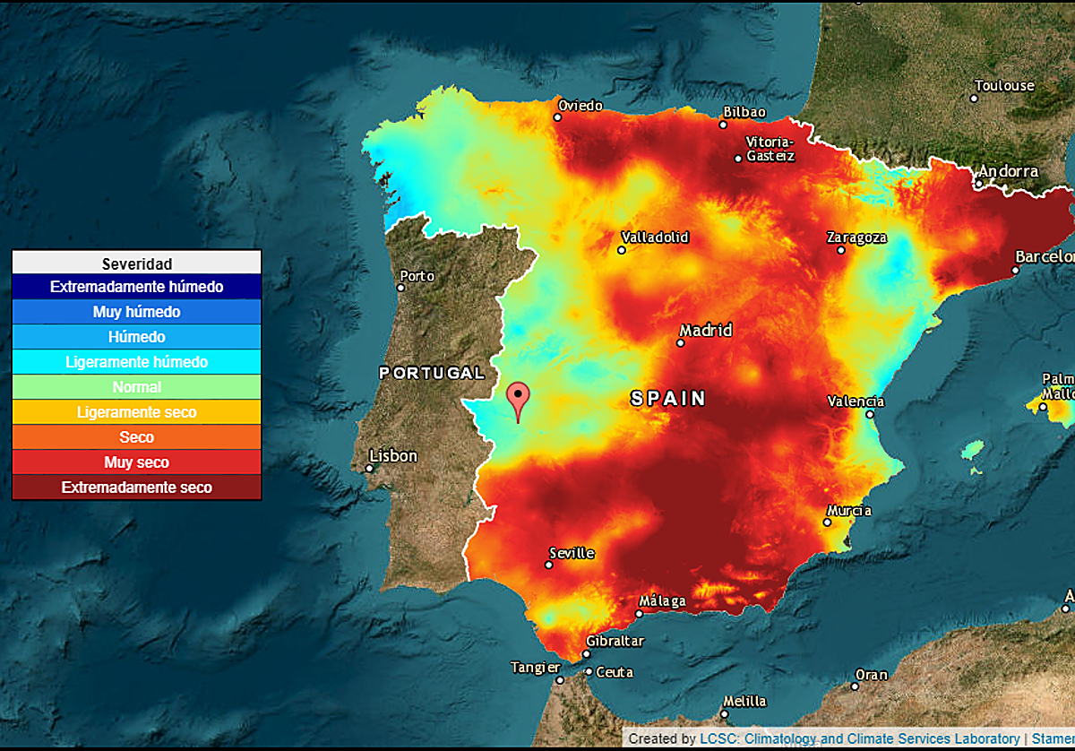Select the Madrid city marker

[x=681, y=341]
